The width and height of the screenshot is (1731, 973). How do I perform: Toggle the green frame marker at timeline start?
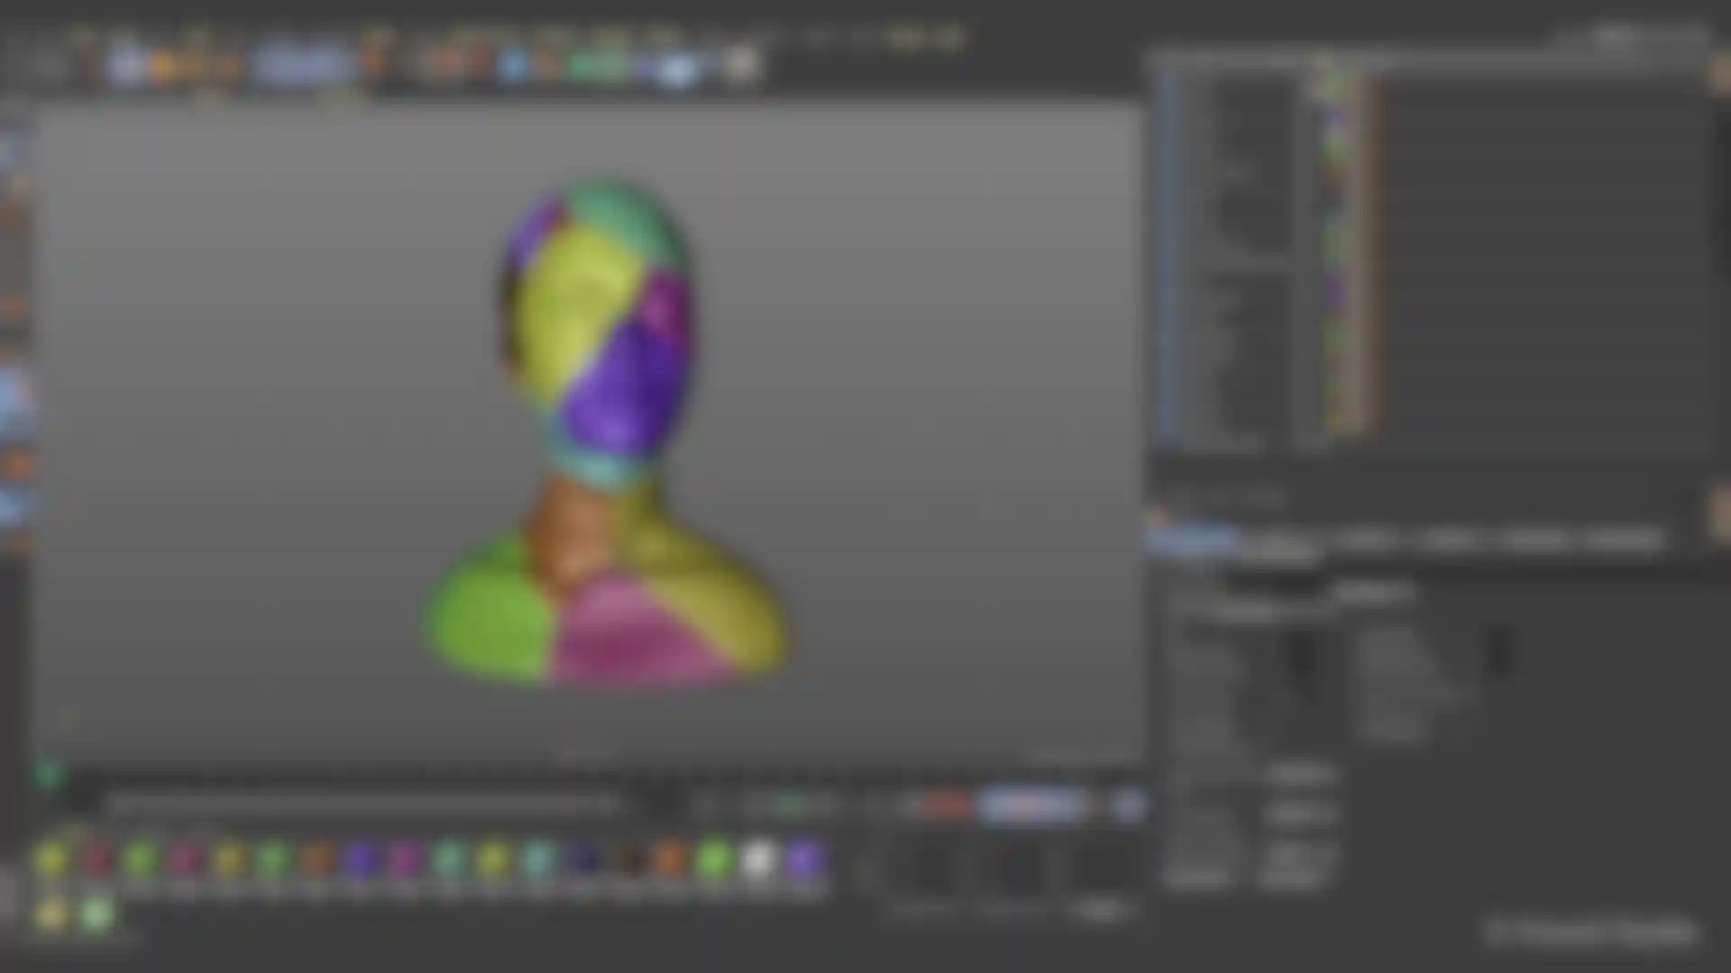click(x=50, y=774)
